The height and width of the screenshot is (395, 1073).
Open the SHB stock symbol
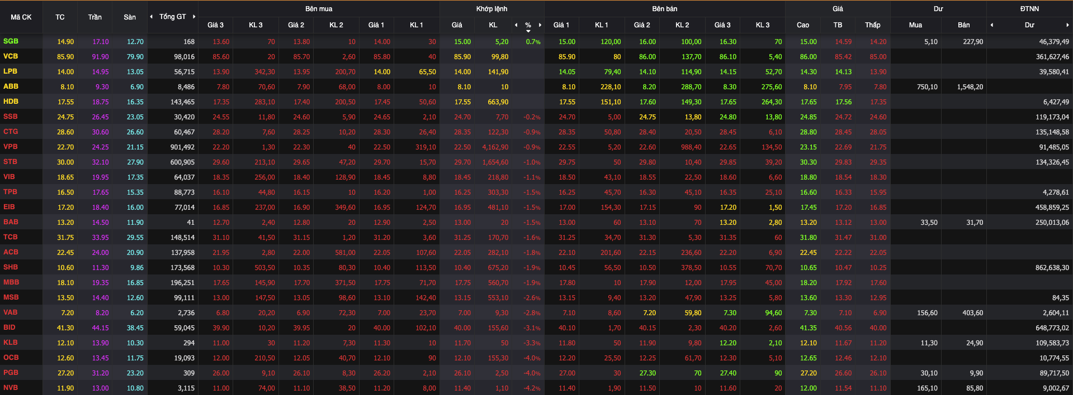click(11, 267)
